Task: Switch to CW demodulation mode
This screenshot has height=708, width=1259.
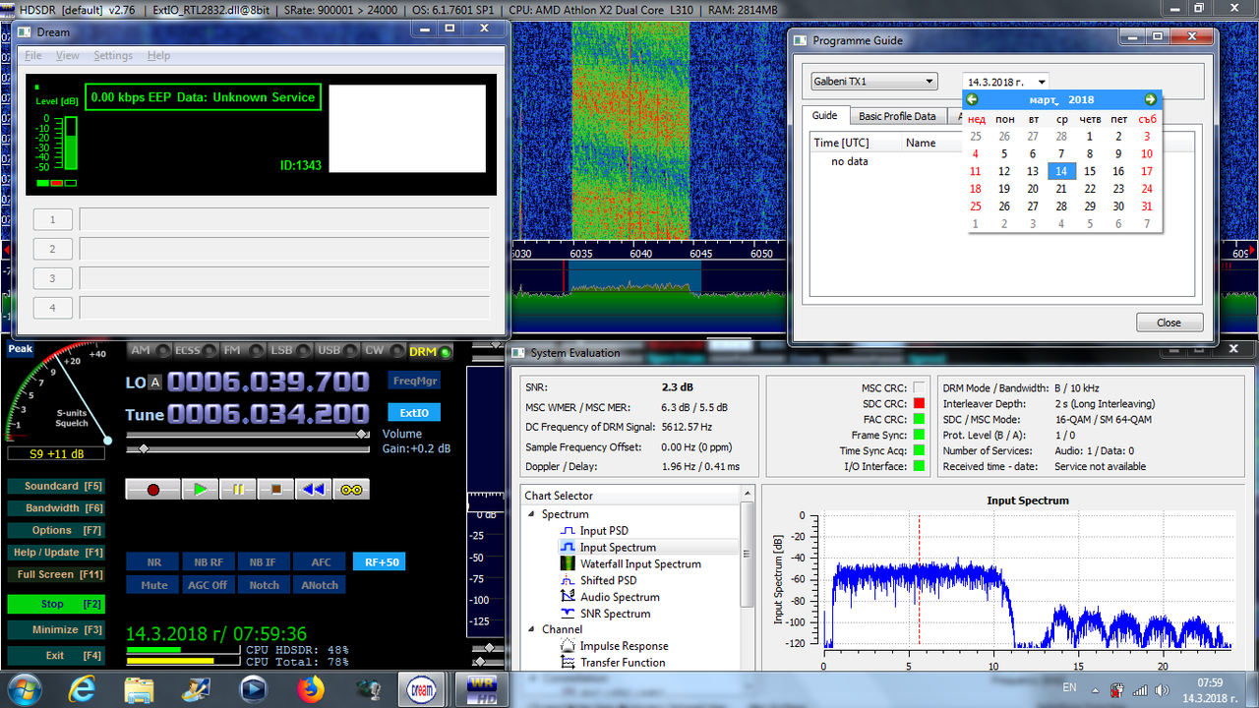Action: 384,351
